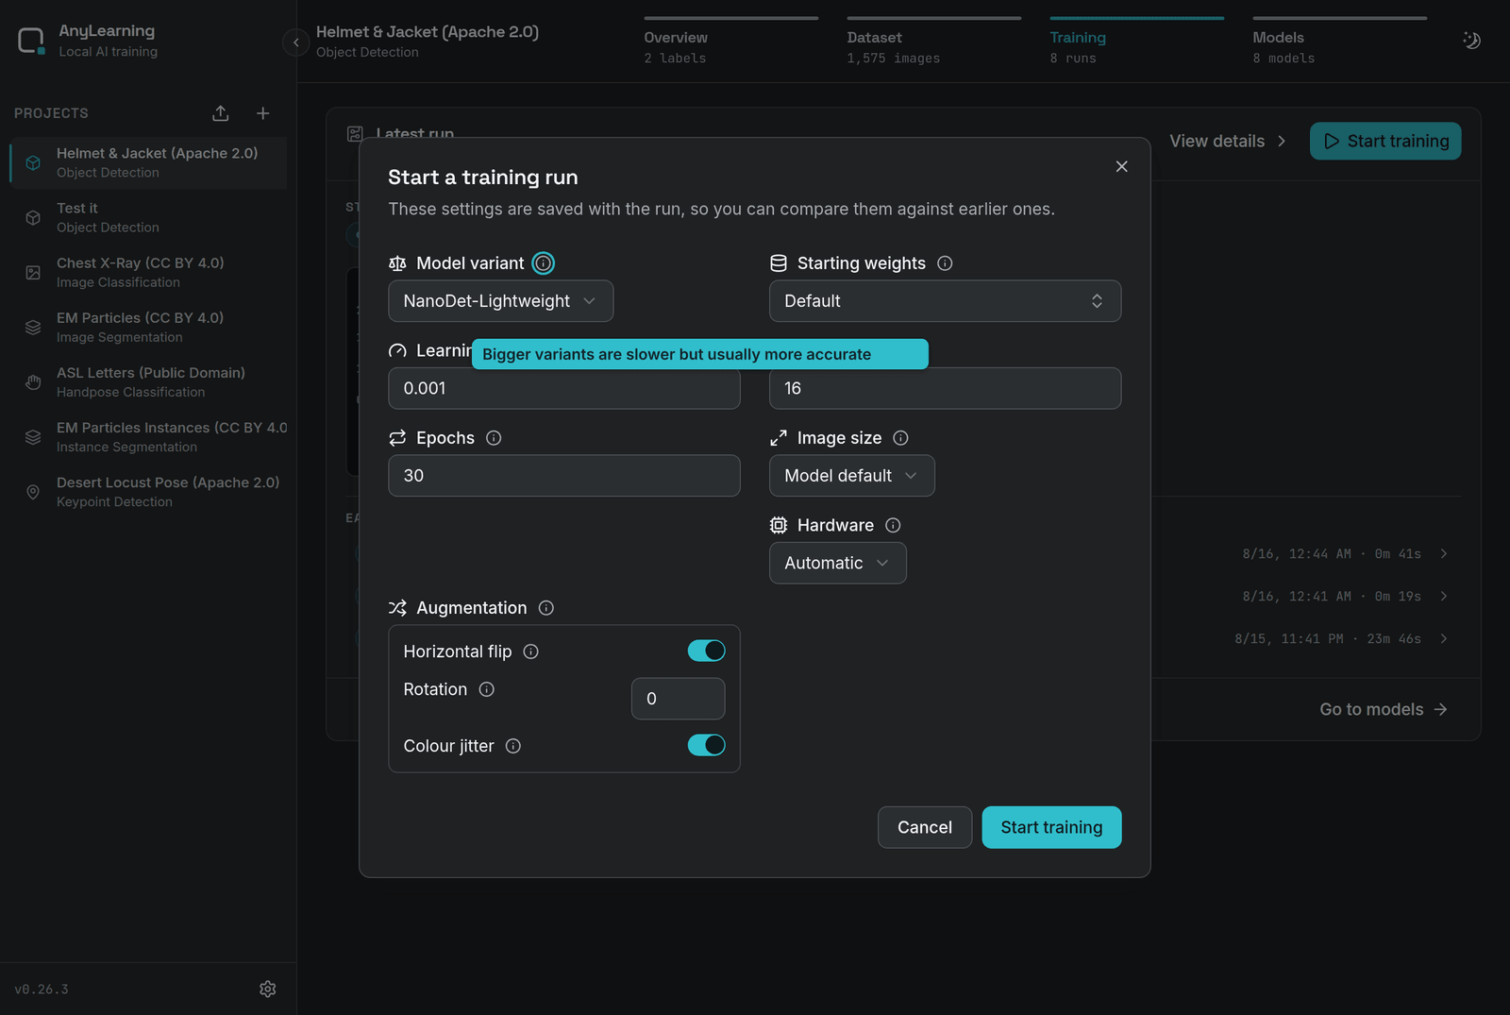Toggle Colour jitter switch
The image size is (1510, 1015).
coord(706,745)
